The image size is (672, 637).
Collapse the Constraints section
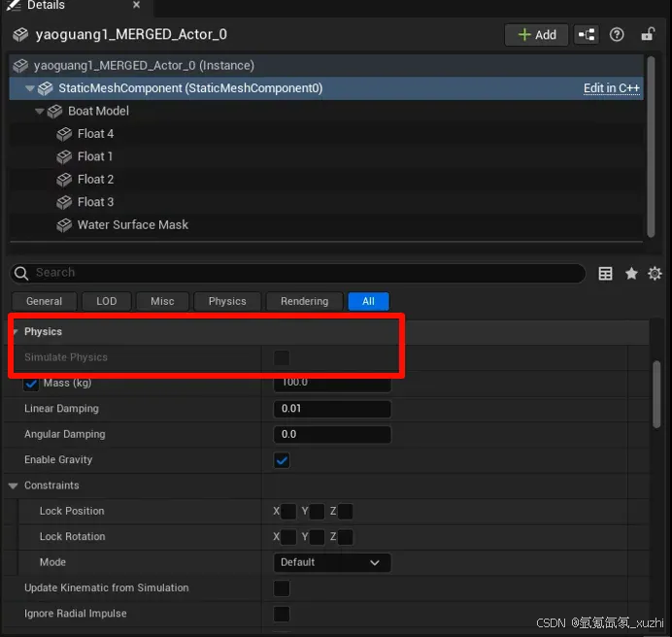pos(14,486)
